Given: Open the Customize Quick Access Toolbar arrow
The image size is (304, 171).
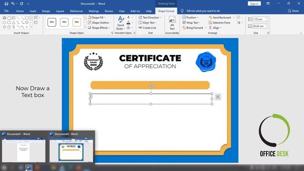Looking at the screenshot, I should pos(28,4).
